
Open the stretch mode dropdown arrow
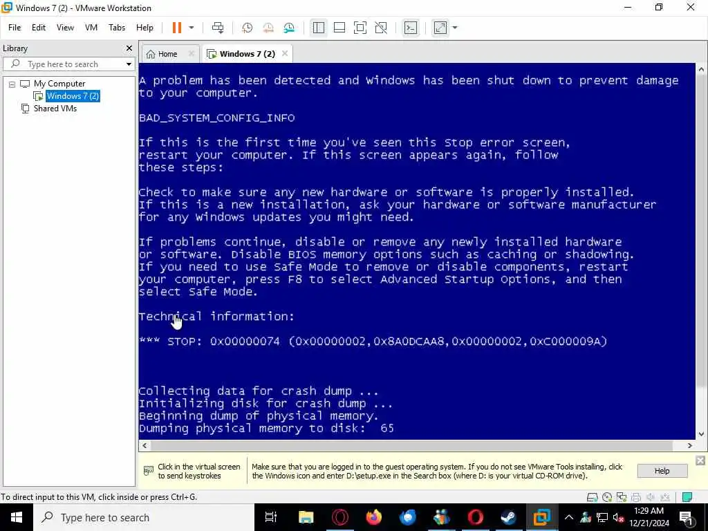pos(455,28)
